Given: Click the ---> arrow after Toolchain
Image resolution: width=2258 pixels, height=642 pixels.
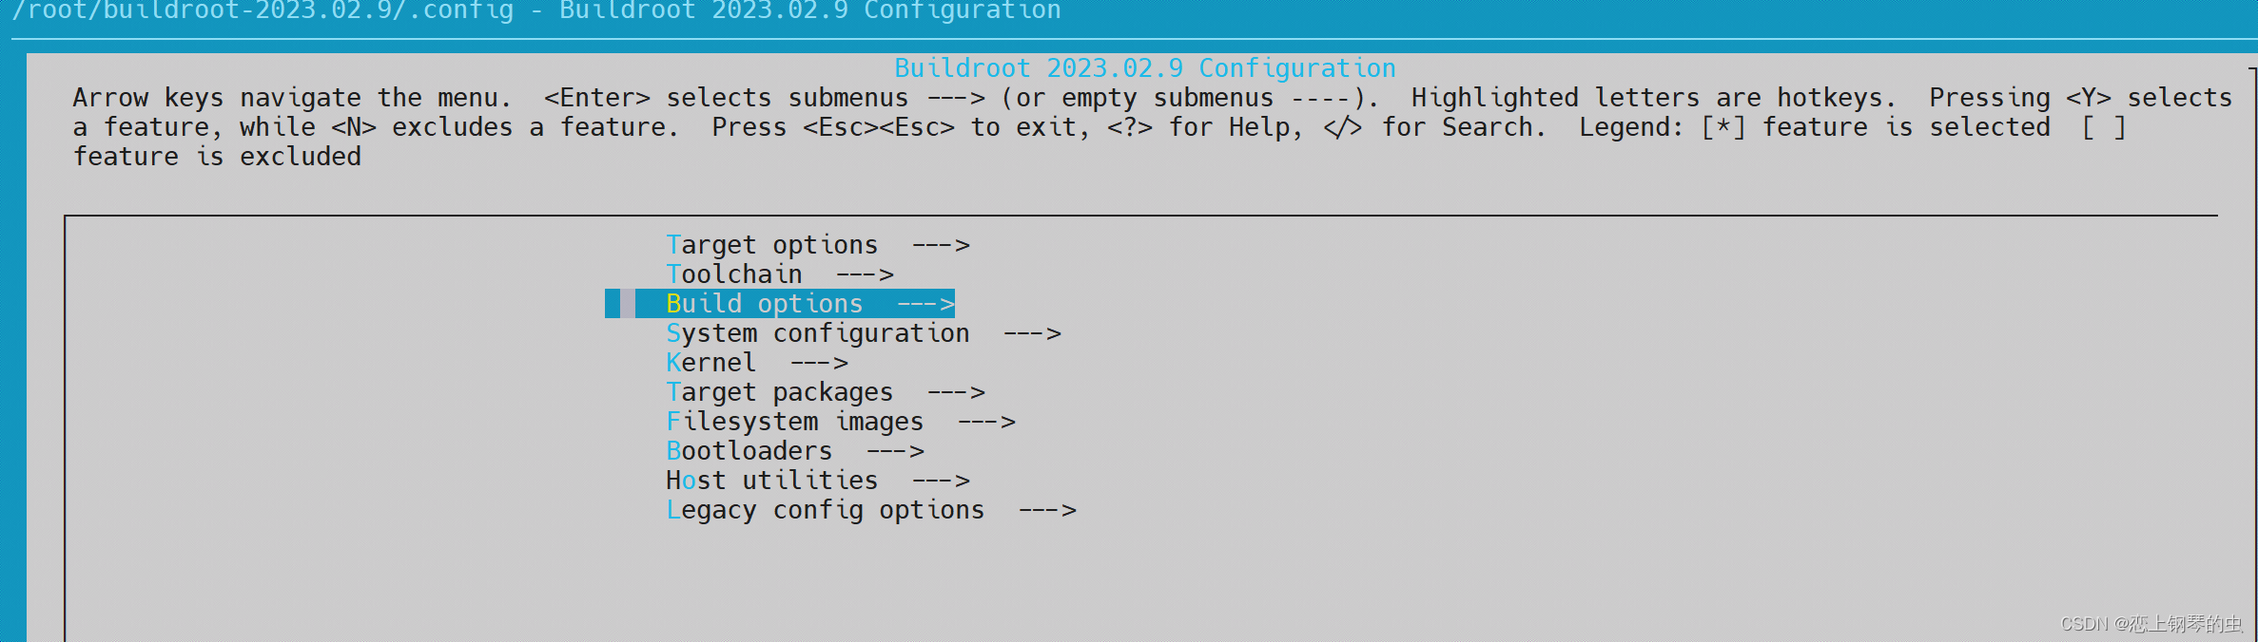Looking at the screenshot, I should point(866,274).
